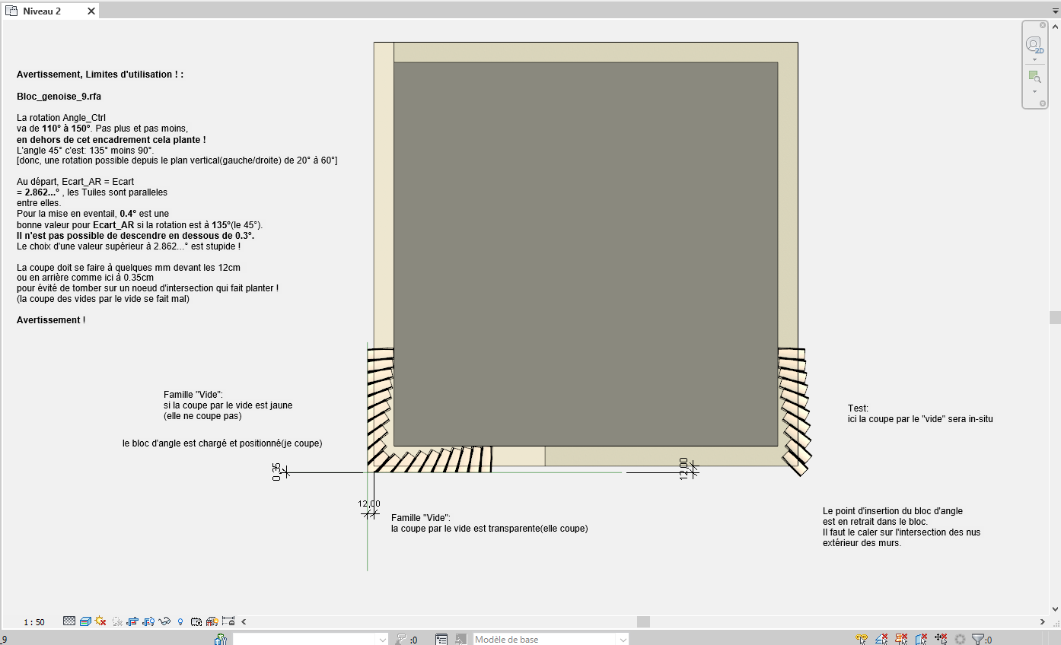Open the steering wheel dropdown arrow
Viewport: 1061px width, 645px height.
point(1034,59)
